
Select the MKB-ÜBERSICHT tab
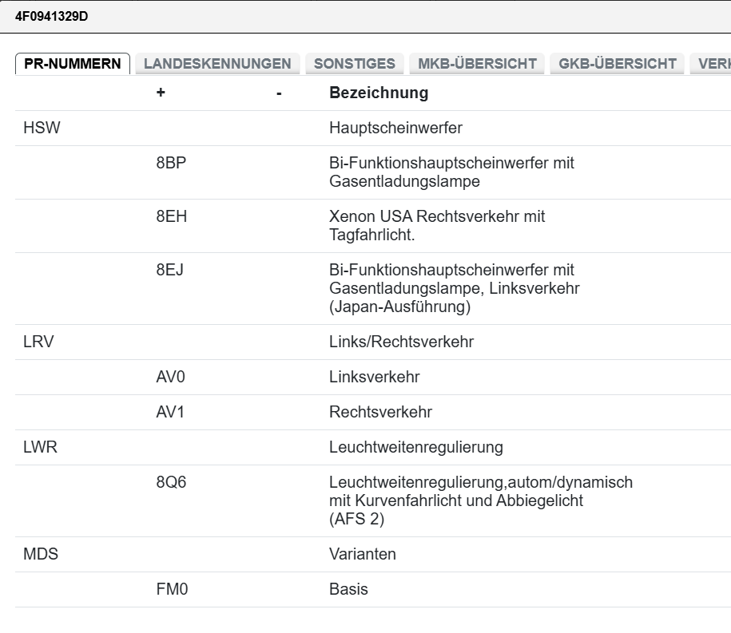pyautogui.click(x=477, y=63)
